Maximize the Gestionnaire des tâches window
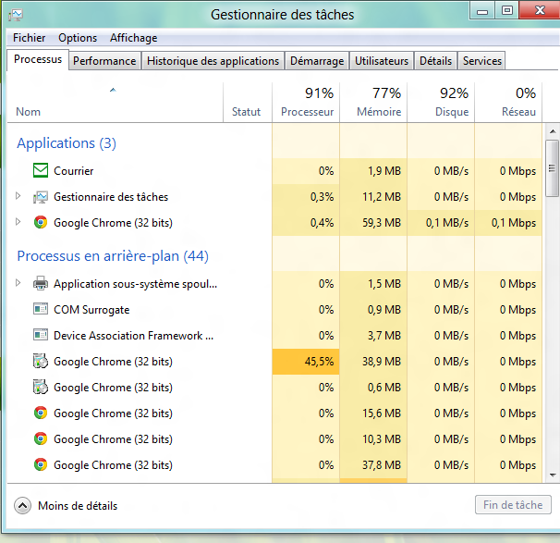The width and height of the screenshot is (560, 543). point(507,11)
